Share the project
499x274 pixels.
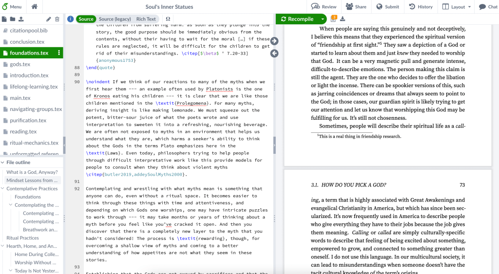tap(356, 7)
